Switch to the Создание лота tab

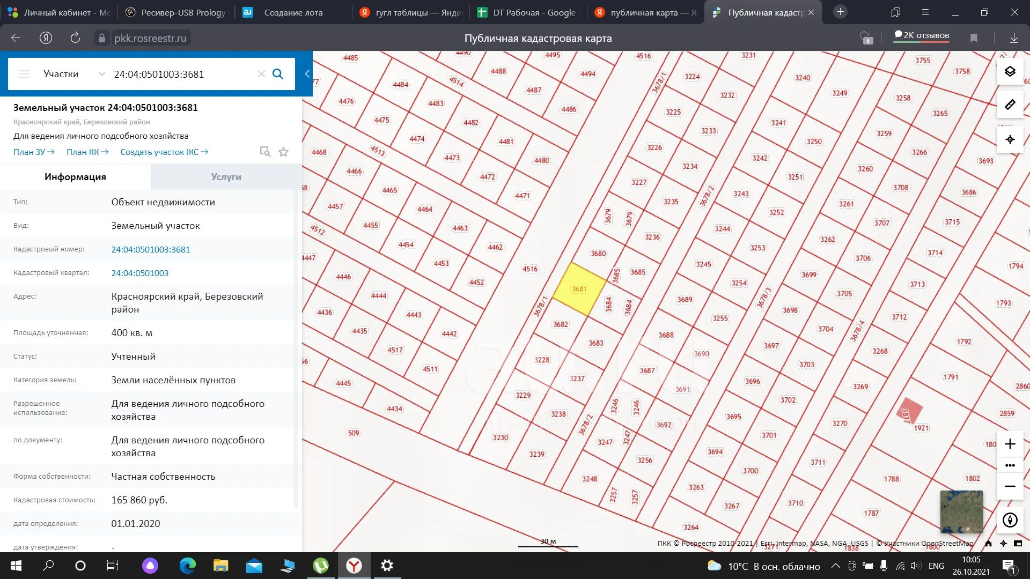293,12
